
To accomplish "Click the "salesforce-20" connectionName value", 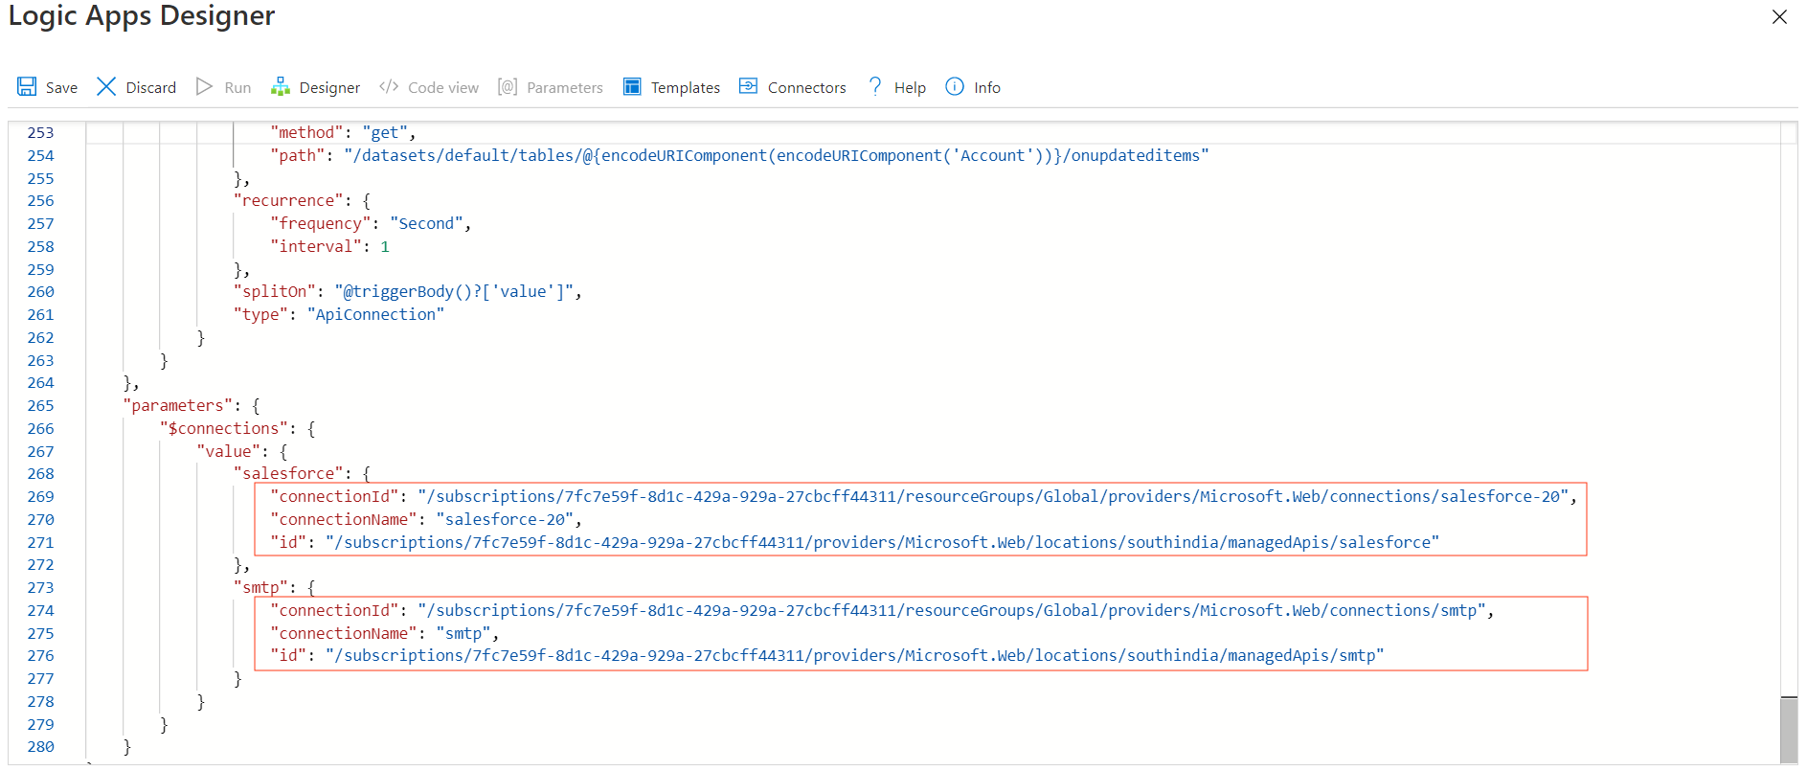I will [505, 519].
